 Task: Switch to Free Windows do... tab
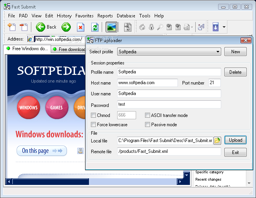pyautogui.click(x=27, y=49)
